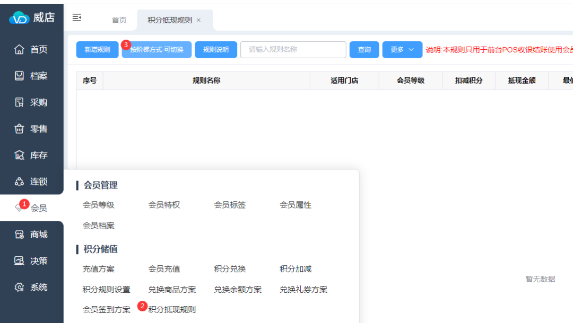Select 会员等级 in the member menu
This screenshot has height=323, width=573.
click(99, 205)
